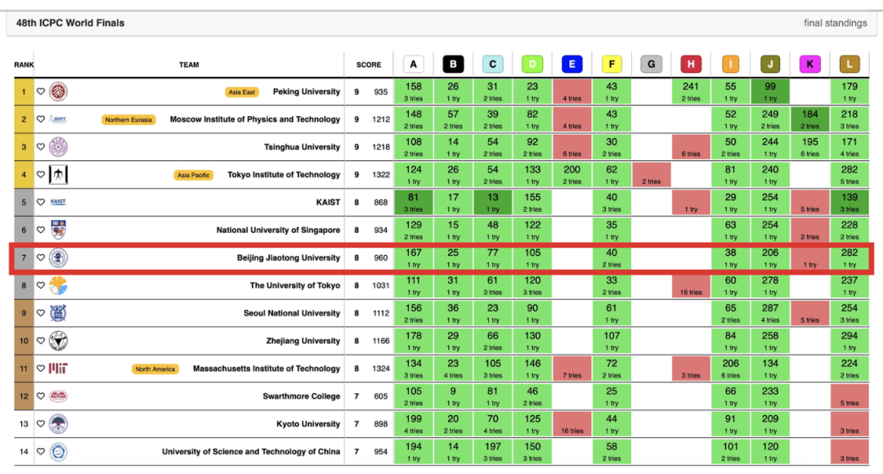Image resolution: width=883 pixels, height=474 pixels.
Task: Toggle favorite heart for Tokyo Institute of Technology
Action: click(41, 175)
